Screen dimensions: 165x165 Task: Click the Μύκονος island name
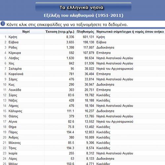click(15, 143)
